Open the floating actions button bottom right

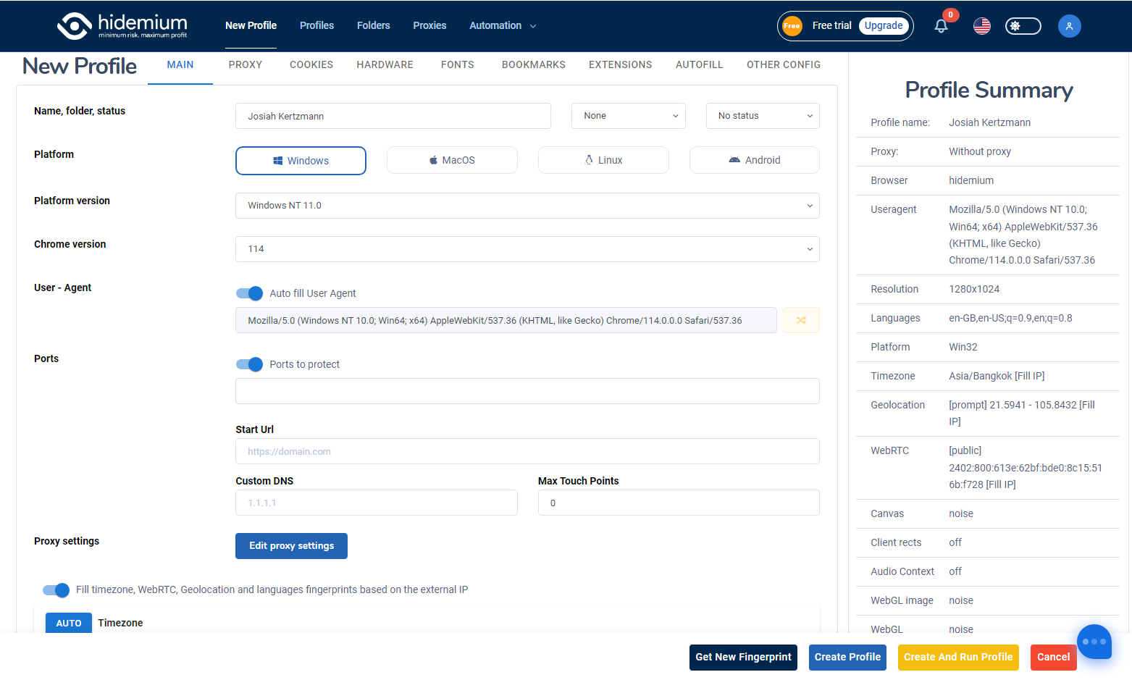pyautogui.click(x=1094, y=642)
